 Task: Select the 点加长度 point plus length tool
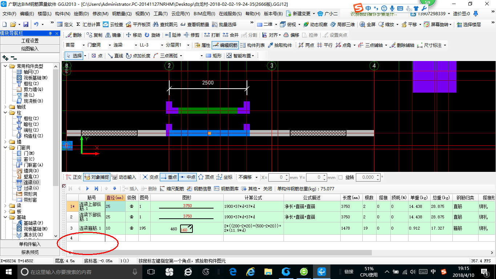point(138,56)
